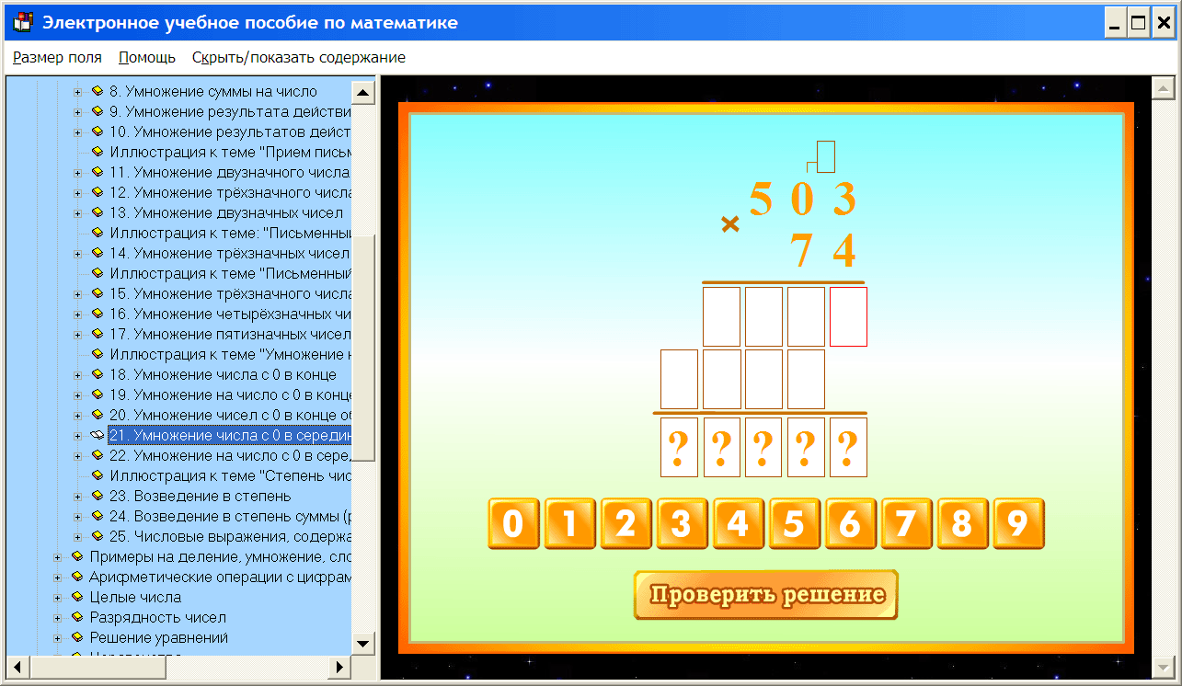Click the icon for "16. Умножение четырёхзначных"
Viewport: 1182px width, 686px height.
(98, 314)
